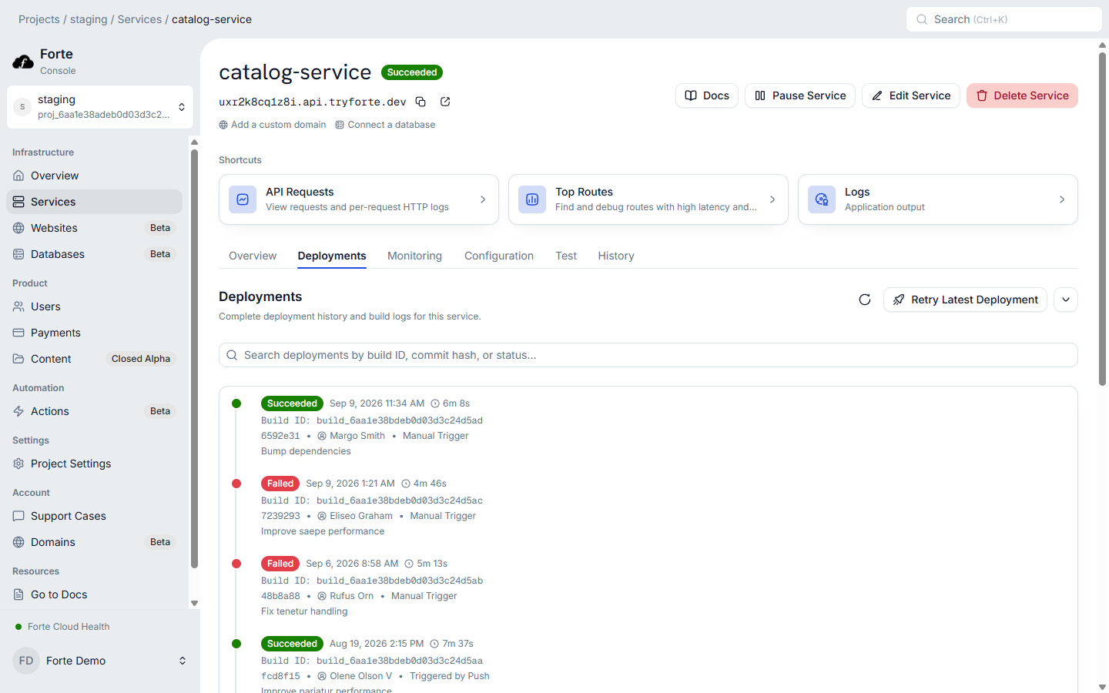This screenshot has height=693, width=1109.
Task: Click the user icon beside Margo Smith
Action: click(x=322, y=436)
